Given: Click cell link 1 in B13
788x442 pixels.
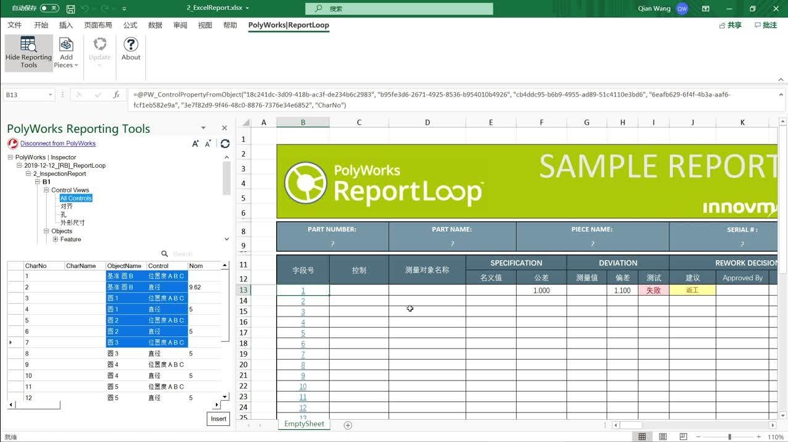Looking at the screenshot, I should tap(303, 290).
